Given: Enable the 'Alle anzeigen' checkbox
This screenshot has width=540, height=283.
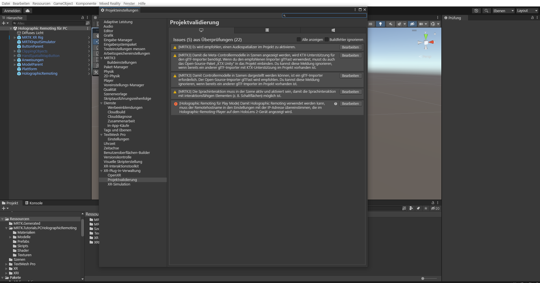Looking at the screenshot, I should pyautogui.click(x=299, y=39).
